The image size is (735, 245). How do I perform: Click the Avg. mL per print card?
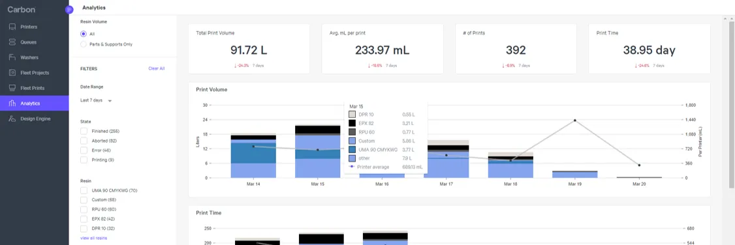[383, 49]
